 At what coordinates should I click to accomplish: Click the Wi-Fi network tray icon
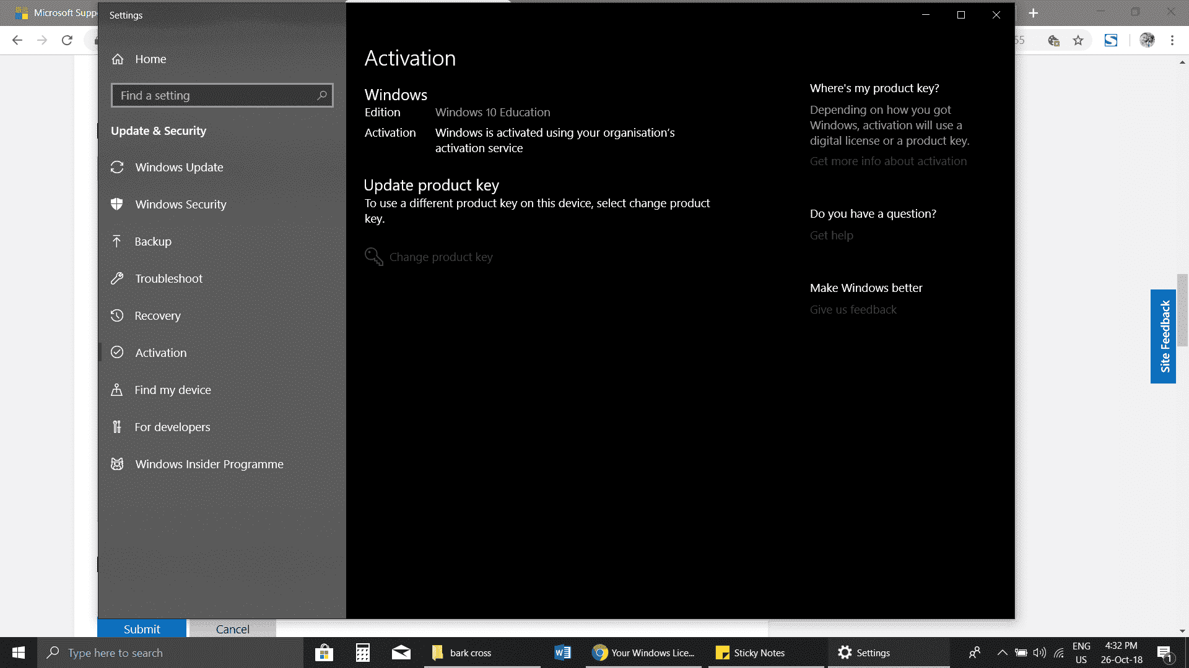click(1059, 653)
